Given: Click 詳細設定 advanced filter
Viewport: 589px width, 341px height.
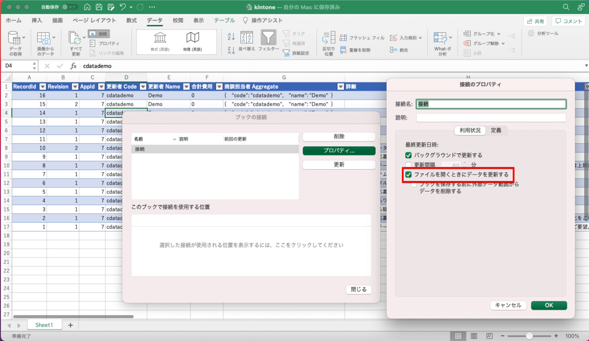Looking at the screenshot, I should [296, 53].
